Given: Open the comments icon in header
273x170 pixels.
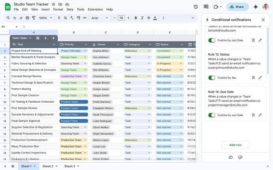Looking at the screenshot, I should [x=206, y=7].
